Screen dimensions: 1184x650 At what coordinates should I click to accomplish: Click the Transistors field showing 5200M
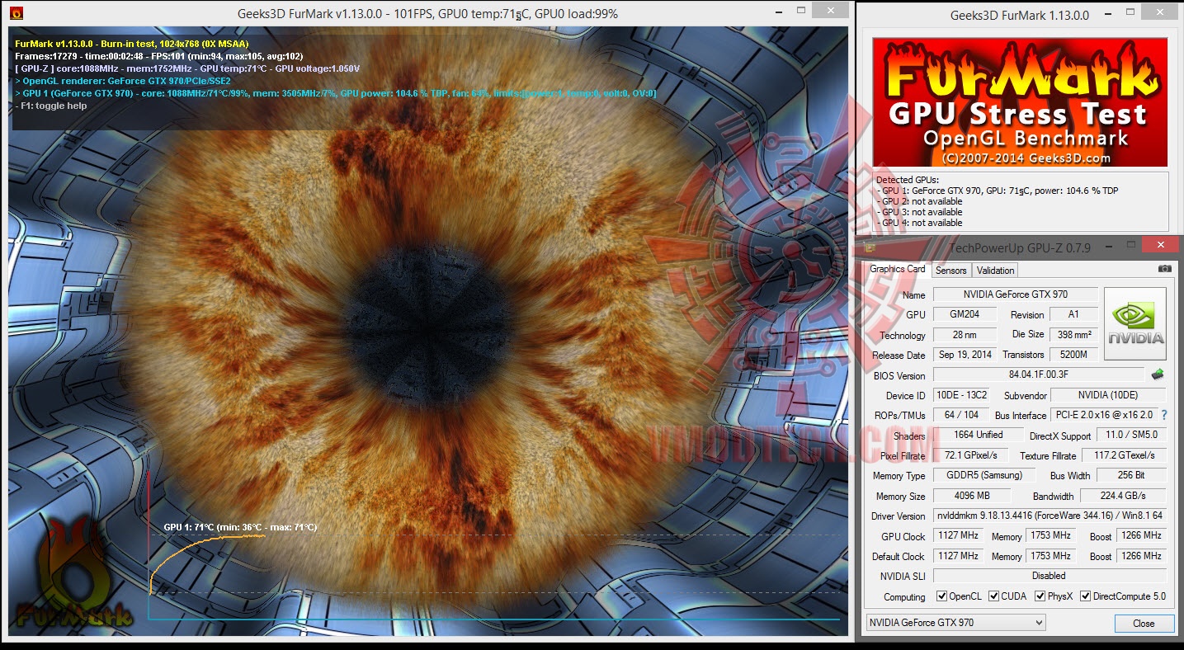coord(1073,355)
